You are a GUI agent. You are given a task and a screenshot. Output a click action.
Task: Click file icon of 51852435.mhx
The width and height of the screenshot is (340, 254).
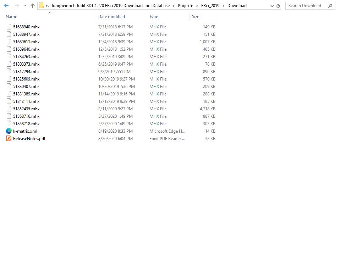tap(9, 109)
